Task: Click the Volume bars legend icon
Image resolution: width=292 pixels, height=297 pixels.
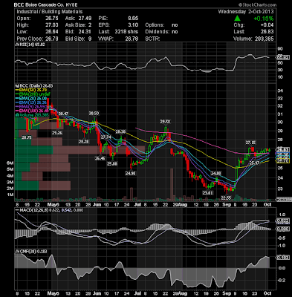Action: point(16,115)
